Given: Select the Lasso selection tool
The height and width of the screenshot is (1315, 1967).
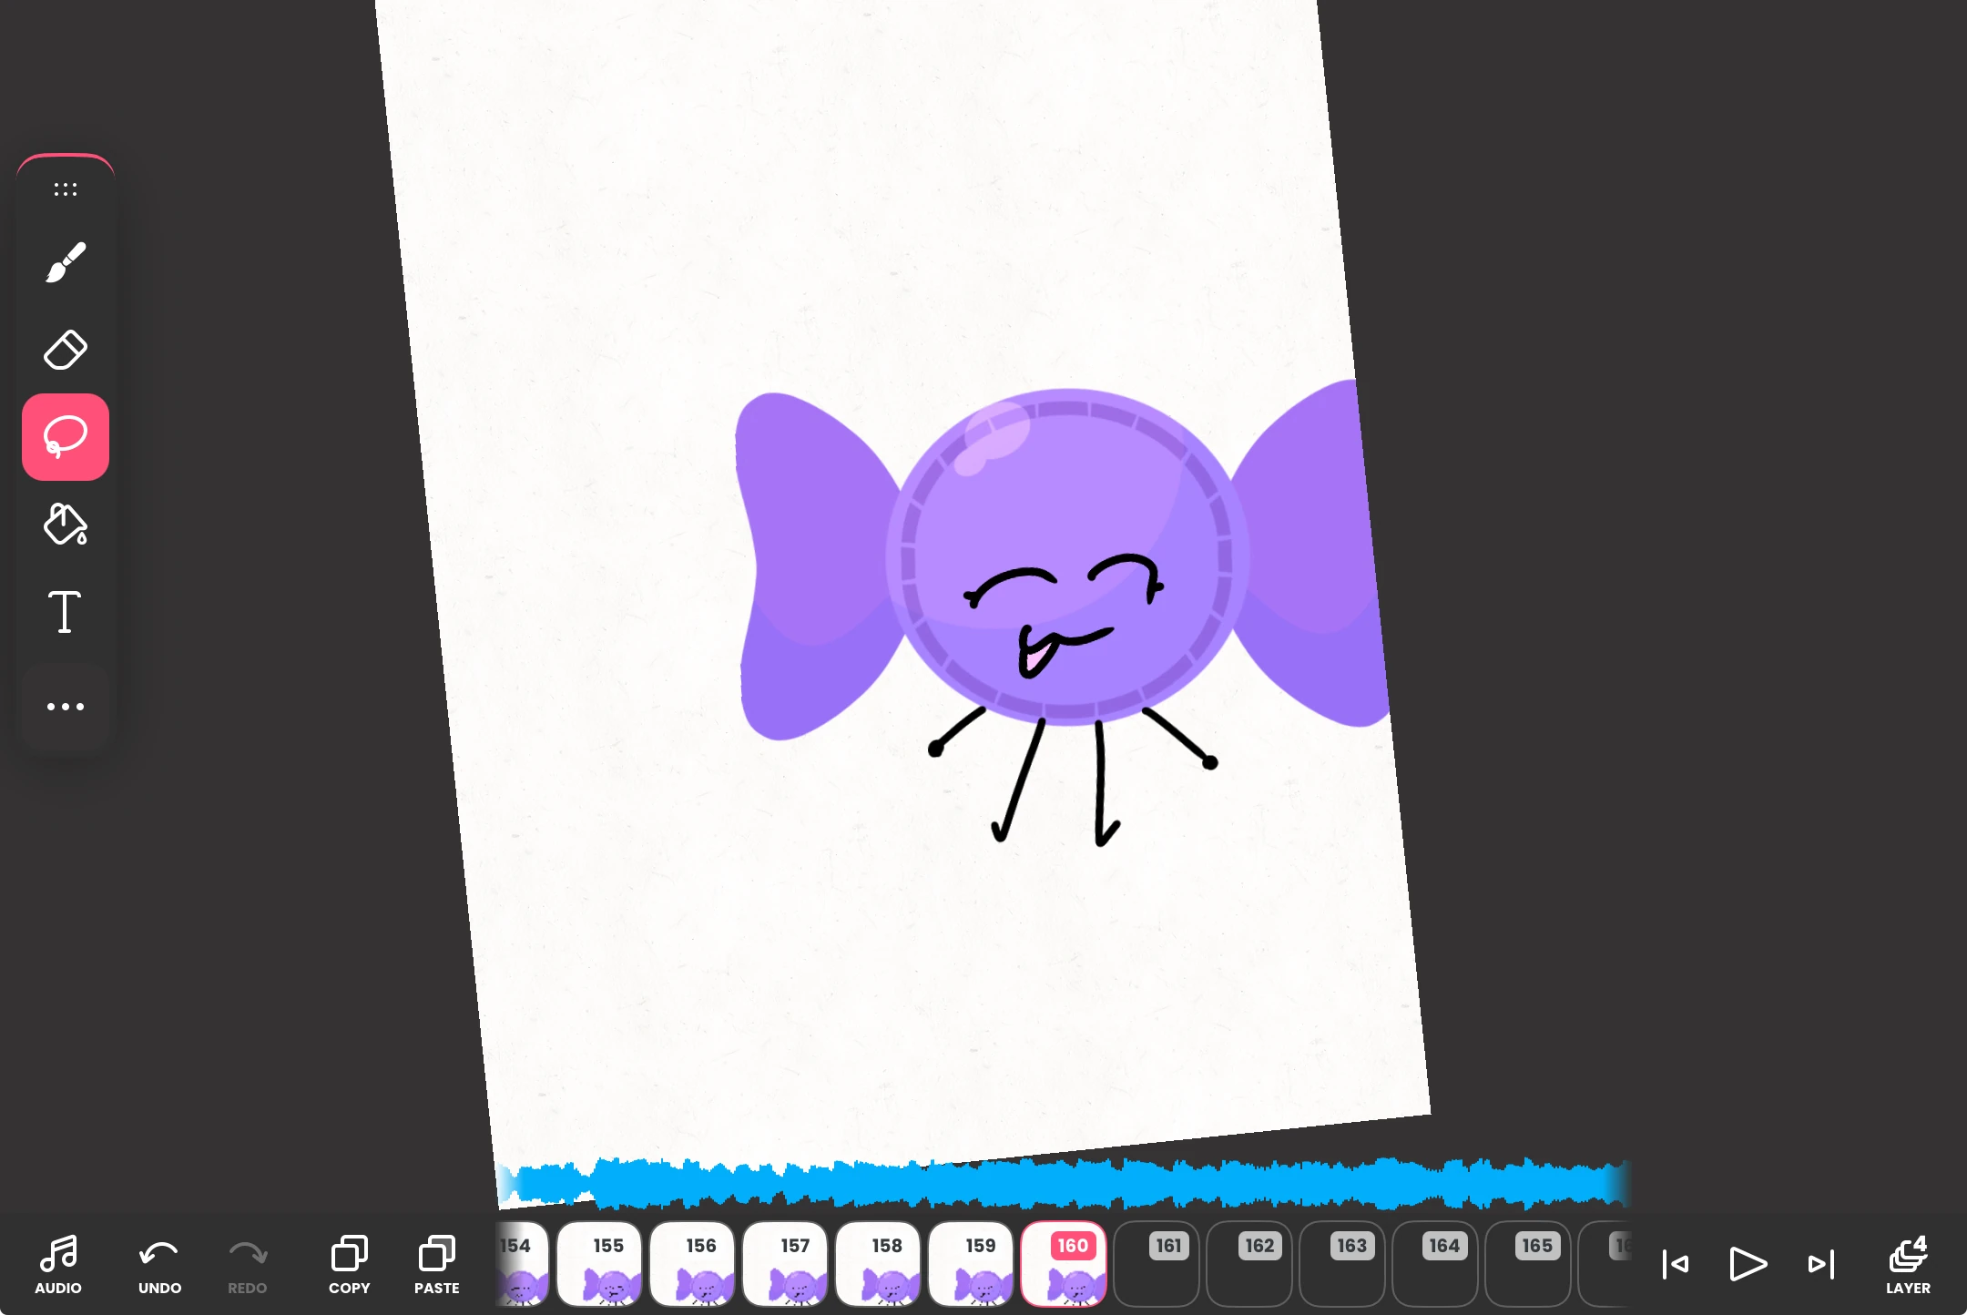Looking at the screenshot, I should click(x=66, y=437).
